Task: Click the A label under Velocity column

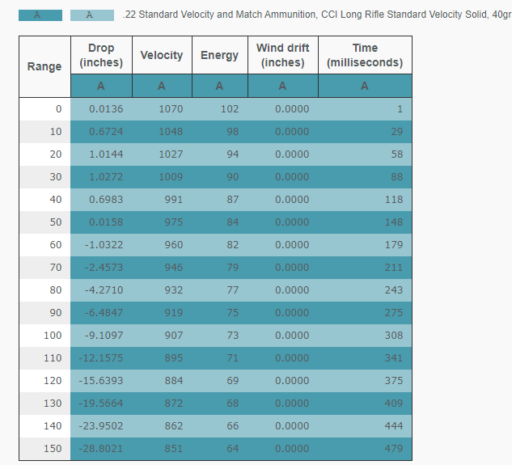Action: [x=162, y=86]
